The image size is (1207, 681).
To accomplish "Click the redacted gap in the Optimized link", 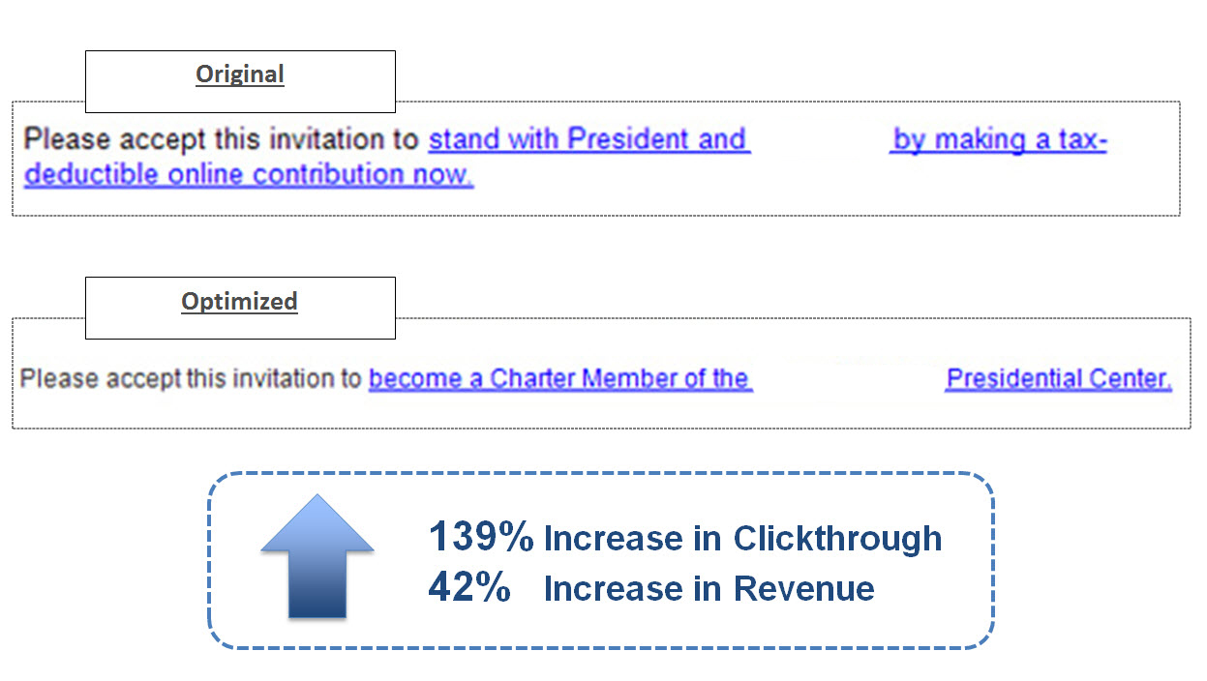I will tap(849, 378).
